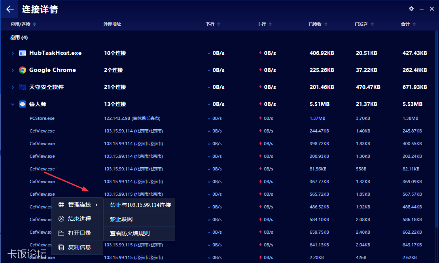Image resolution: width=439 pixels, height=263 pixels.
Task: Click the HubTaskHost.exe app icon
Action: pyautogui.click(x=23, y=53)
